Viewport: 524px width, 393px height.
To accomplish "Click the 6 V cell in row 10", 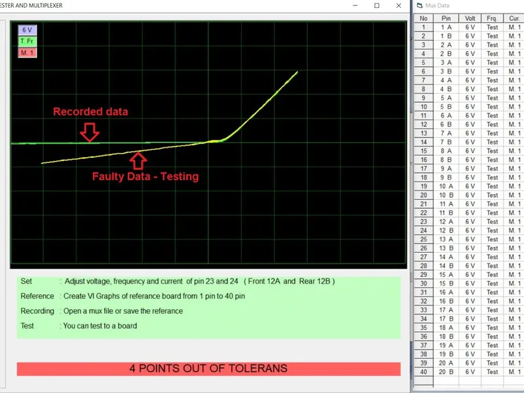I will [470, 107].
